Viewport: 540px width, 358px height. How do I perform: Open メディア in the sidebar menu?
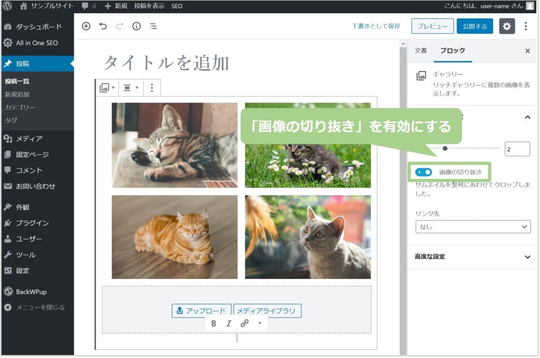click(29, 139)
